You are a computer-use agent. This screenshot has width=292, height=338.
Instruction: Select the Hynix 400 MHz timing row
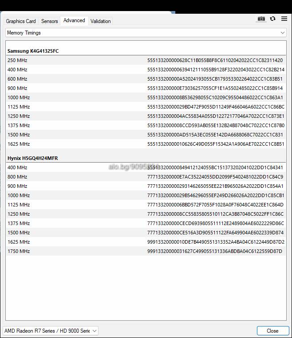[x=146, y=167]
